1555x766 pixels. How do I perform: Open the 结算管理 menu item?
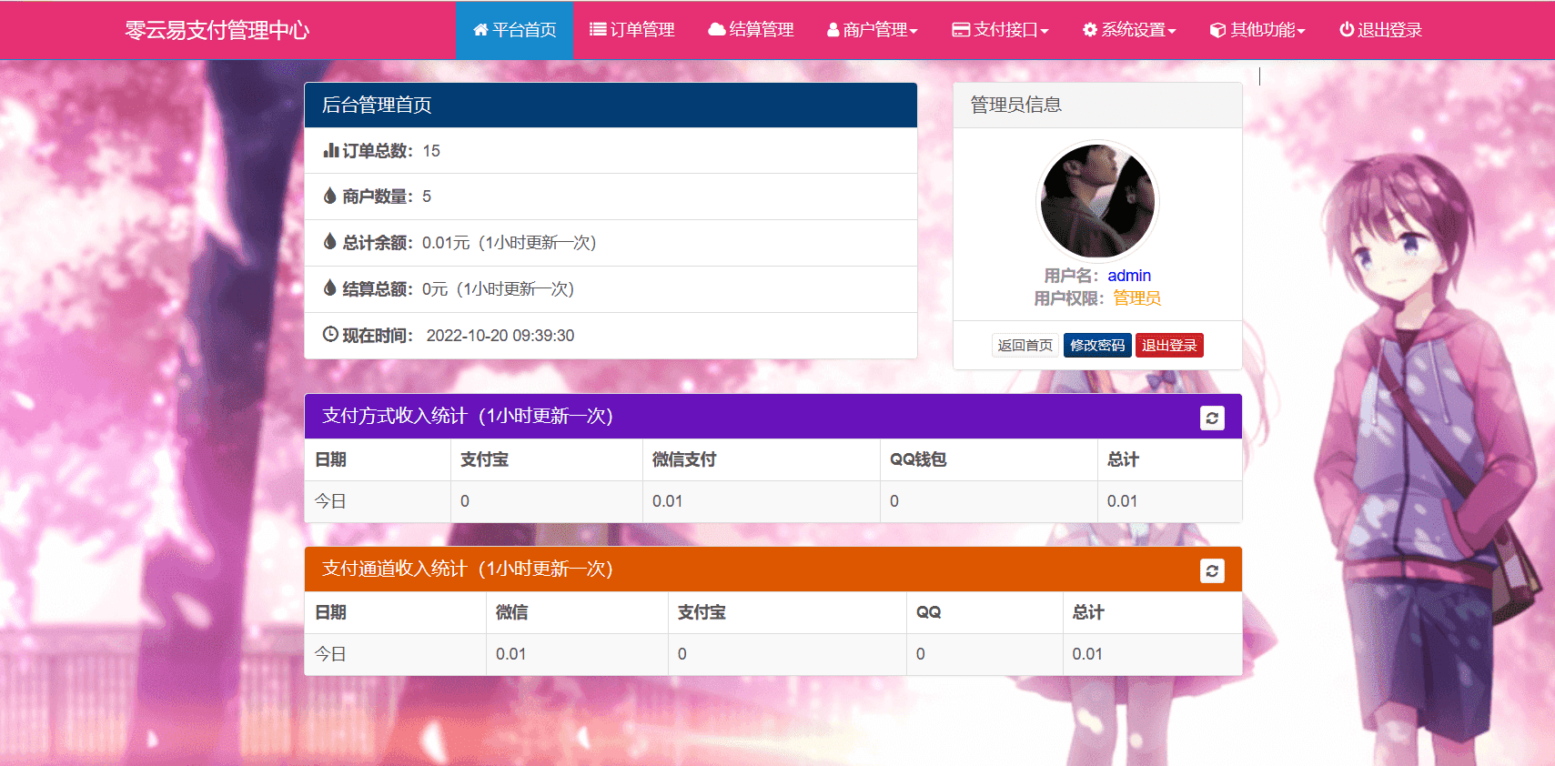(x=761, y=30)
